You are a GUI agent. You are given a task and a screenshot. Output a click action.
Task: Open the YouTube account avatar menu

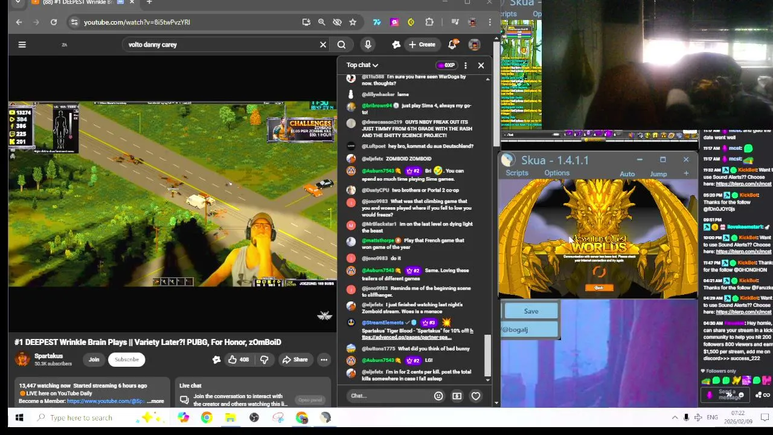[x=474, y=44]
